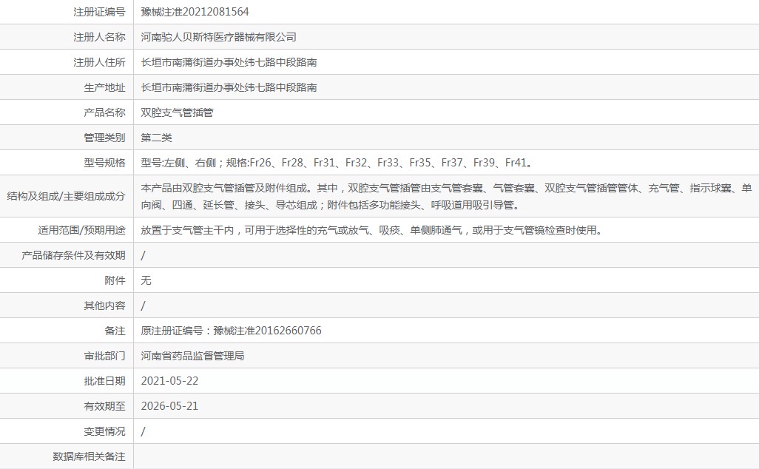The width and height of the screenshot is (759, 469).
Task: Click the slash in 其他内容 row
Action: click(143, 306)
